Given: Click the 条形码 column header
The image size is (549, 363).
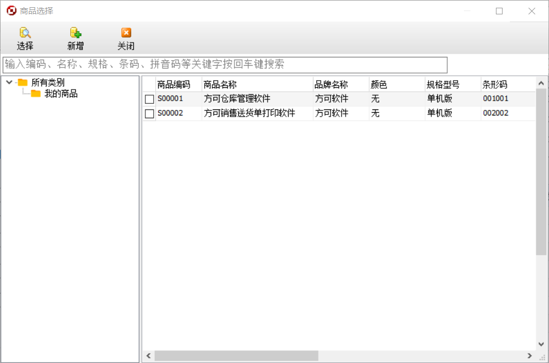Looking at the screenshot, I should (x=495, y=85).
